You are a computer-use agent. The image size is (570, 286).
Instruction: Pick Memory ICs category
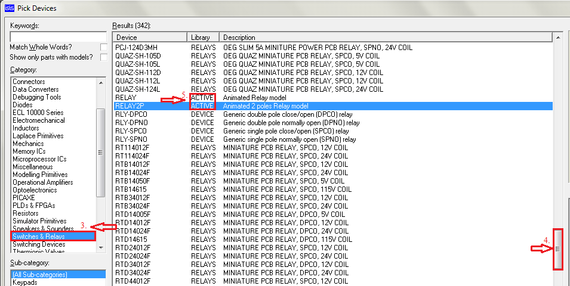[x=29, y=151]
